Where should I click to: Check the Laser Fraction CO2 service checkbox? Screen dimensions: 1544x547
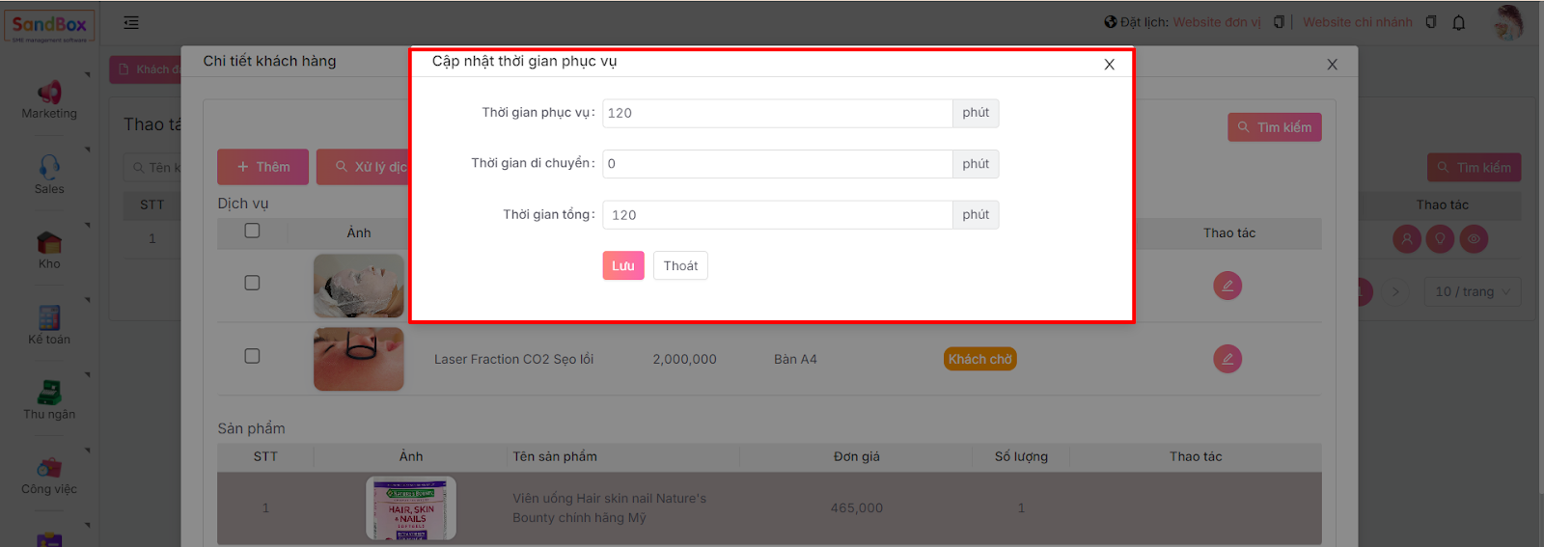[x=252, y=356]
